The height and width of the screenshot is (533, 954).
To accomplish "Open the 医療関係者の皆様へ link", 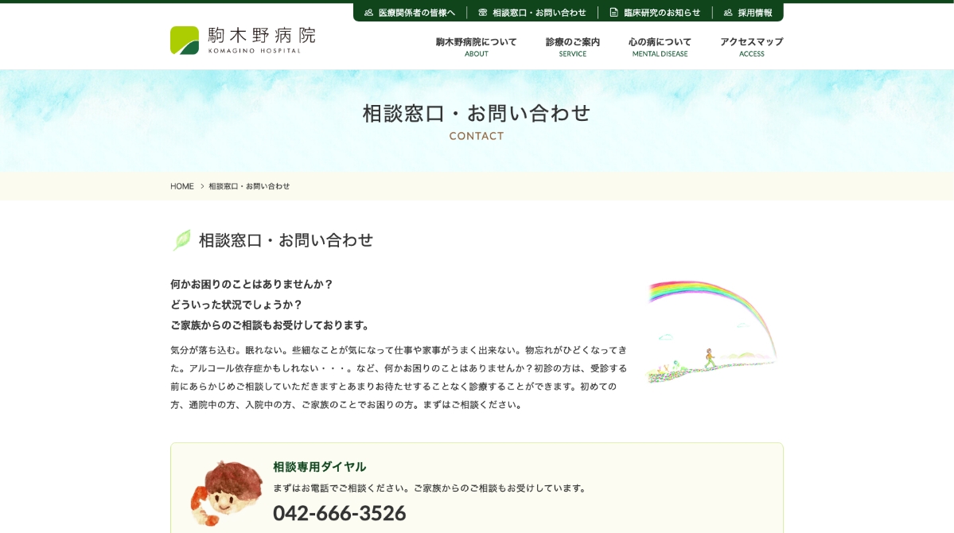I will pos(416,13).
